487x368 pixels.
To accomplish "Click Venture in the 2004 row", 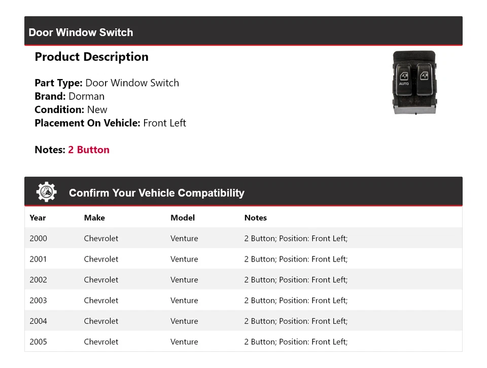I will (x=184, y=321).
